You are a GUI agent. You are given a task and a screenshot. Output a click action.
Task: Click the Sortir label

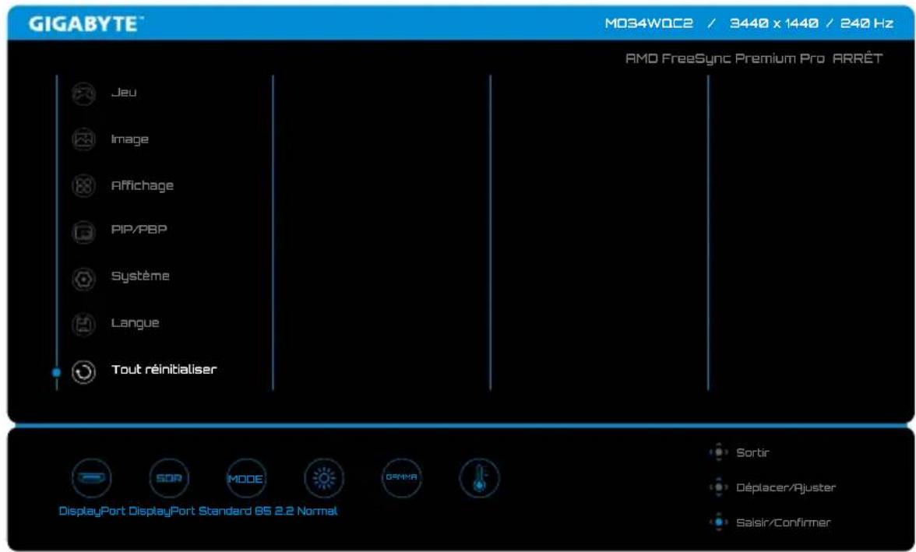pyautogui.click(x=752, y=452)
